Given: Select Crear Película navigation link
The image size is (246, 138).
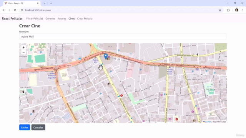Looking at the screenshot, I should pyautogui.click(x=85, y=18).
